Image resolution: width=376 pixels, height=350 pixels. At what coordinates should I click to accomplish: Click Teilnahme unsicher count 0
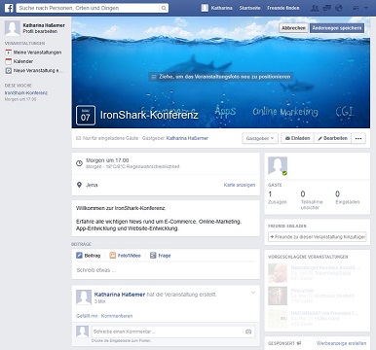point(312,200)
